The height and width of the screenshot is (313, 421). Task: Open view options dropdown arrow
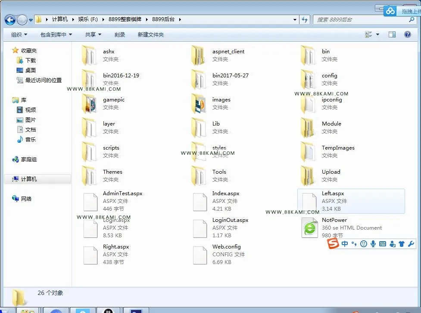coord(377,34)
